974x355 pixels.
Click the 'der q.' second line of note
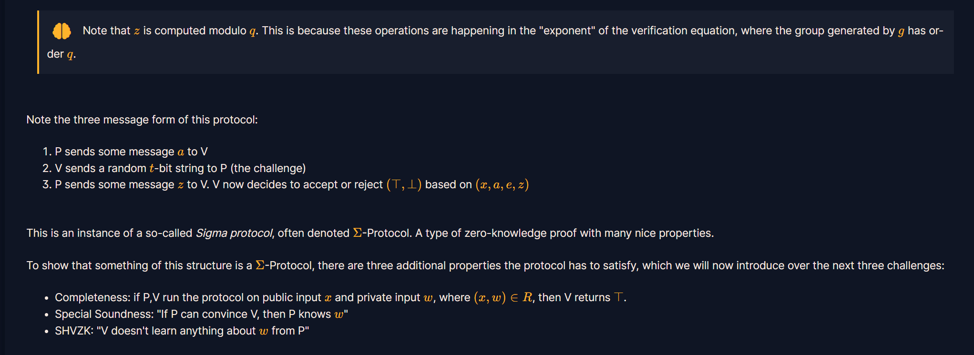pos(62,54)
